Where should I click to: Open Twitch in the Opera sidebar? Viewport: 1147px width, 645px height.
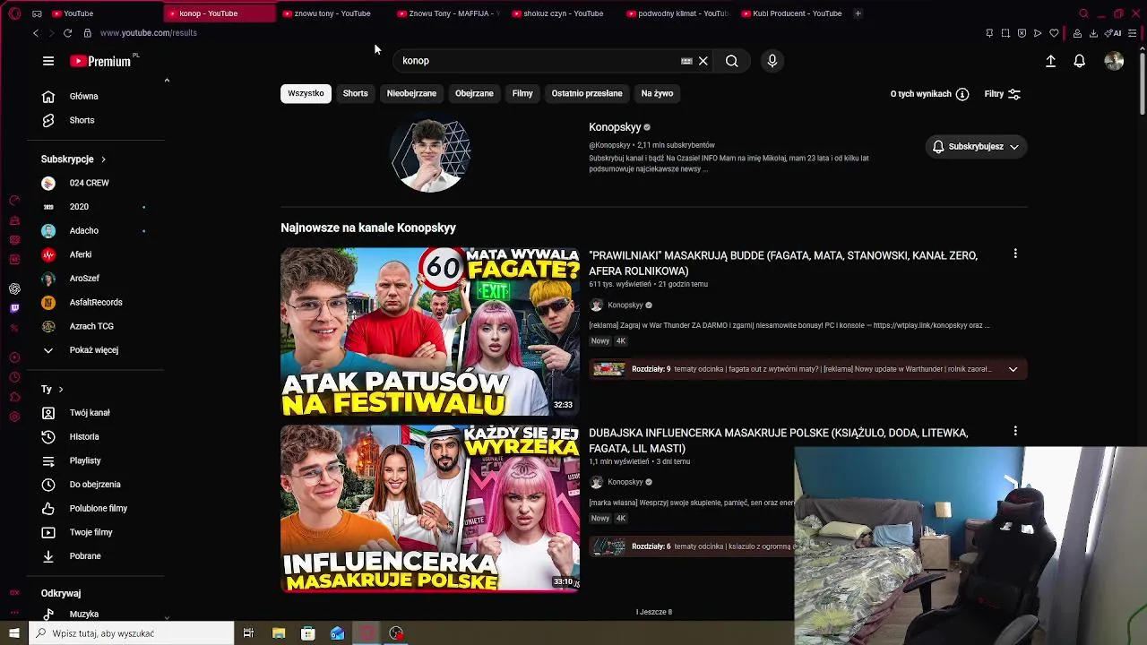click(x=14, y=308)
